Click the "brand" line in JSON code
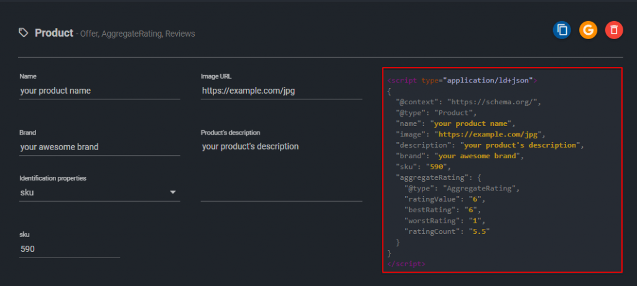 point(460,156)
